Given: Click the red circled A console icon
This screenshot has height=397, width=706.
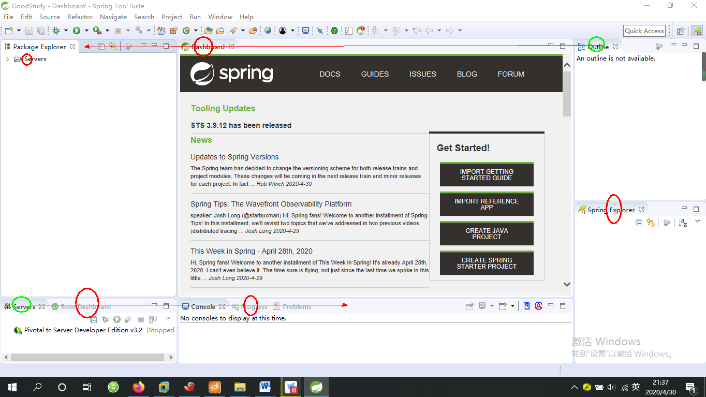Looking at the screenshot, I should (x=538, y=306).
